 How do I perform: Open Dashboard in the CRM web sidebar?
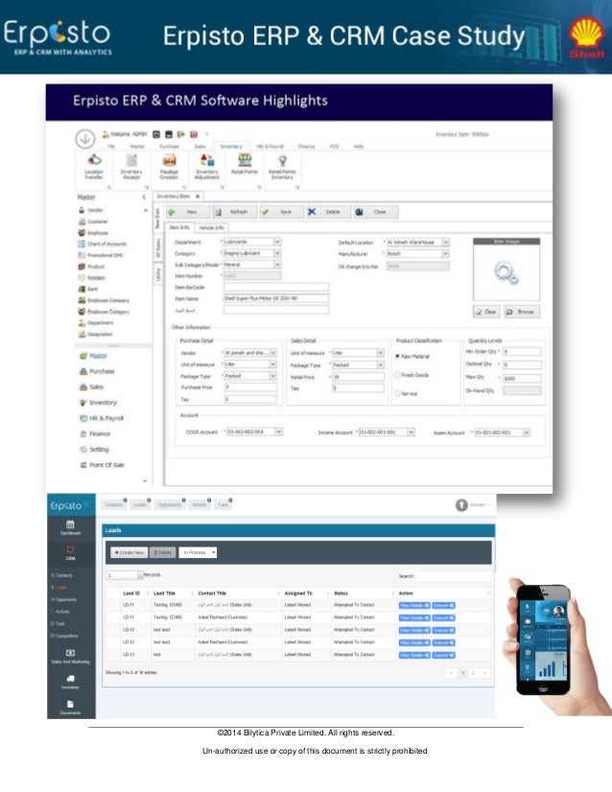pyautogui.click(x=70, y=527)
